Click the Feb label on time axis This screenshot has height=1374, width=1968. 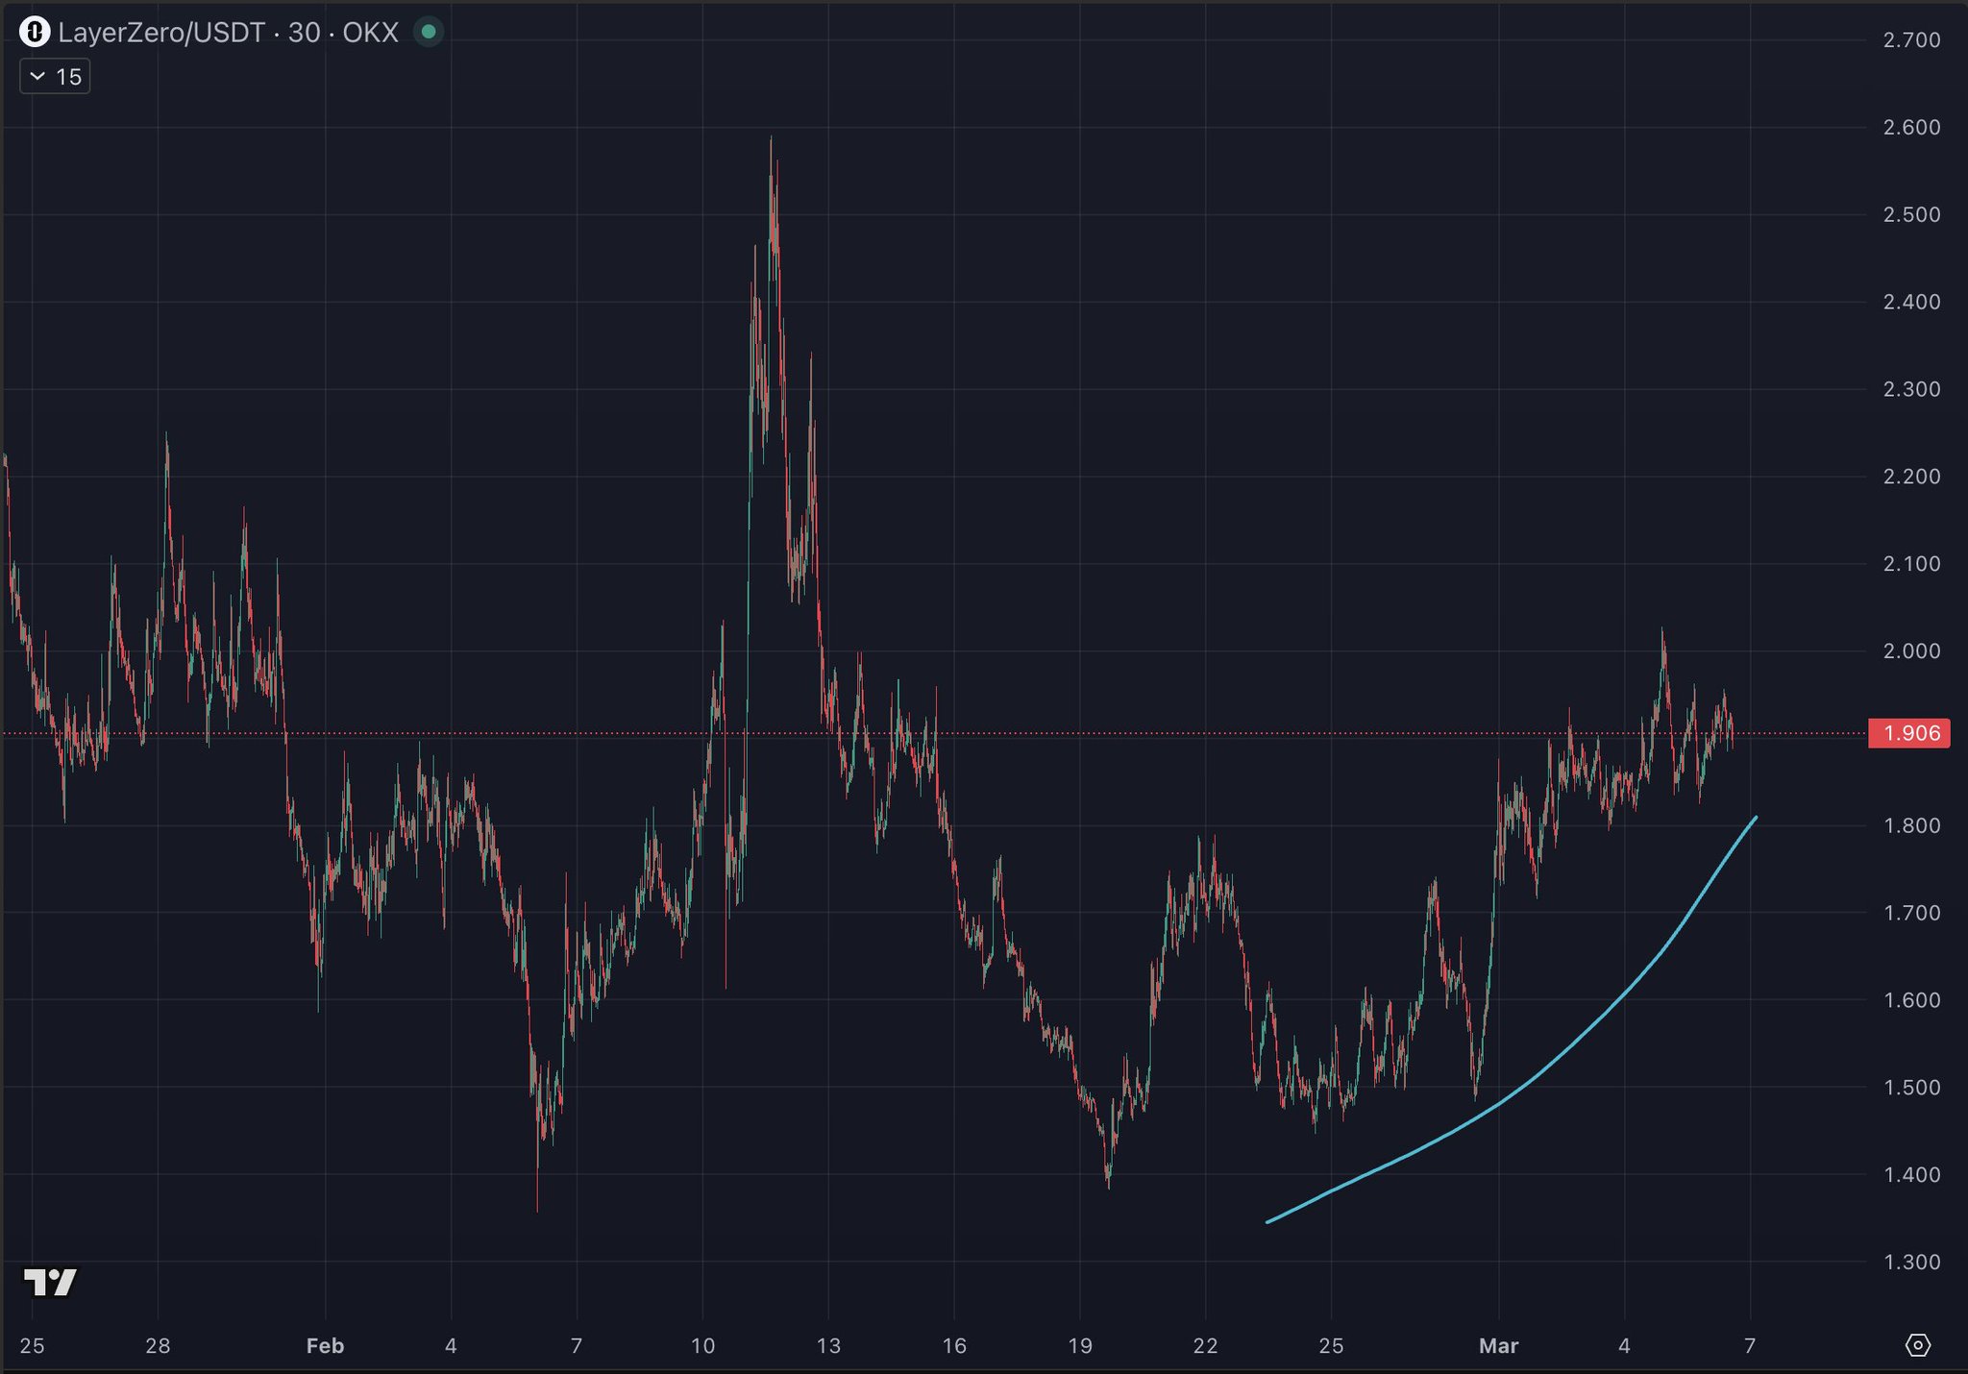click(325, 1345)
